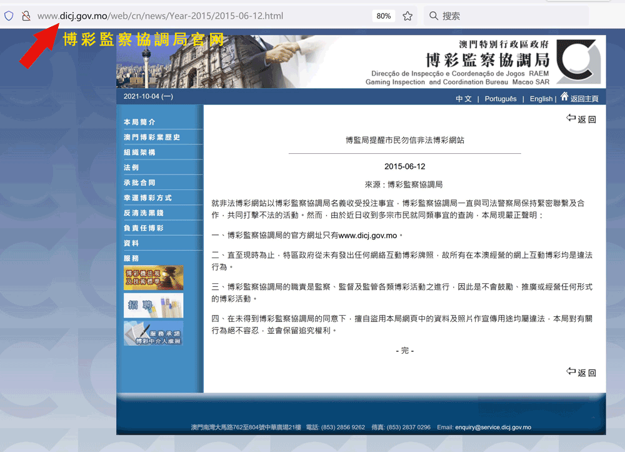The image size is (625, 452).
Task: Click the article date 2015-06-12
Action: pos(404,166)
